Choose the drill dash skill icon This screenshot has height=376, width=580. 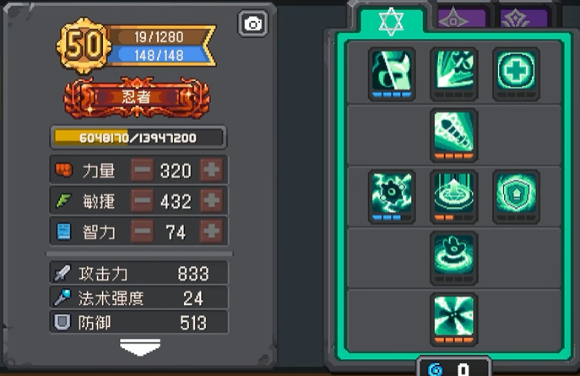454,135
